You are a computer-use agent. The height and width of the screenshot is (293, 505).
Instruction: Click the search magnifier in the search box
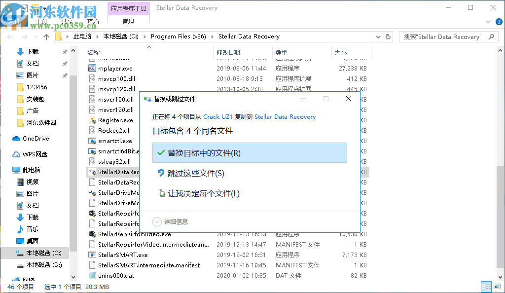tap(491, 37)
